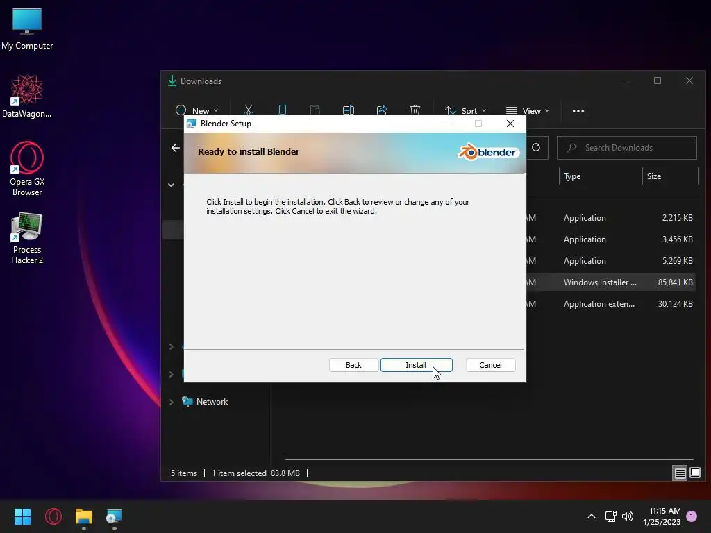Click the volume speaker icon in system tray
The width and height of the screenshot is (711, 533).
click(628, 516)
